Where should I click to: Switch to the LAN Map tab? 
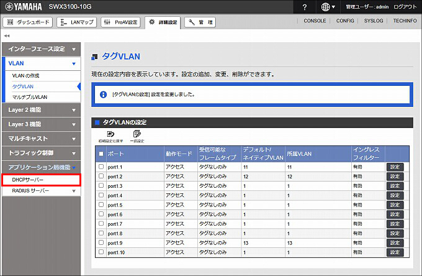pos(76,22)
